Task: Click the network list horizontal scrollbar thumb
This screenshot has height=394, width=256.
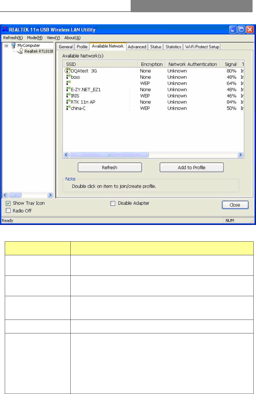Action: [x=109, y=155]
